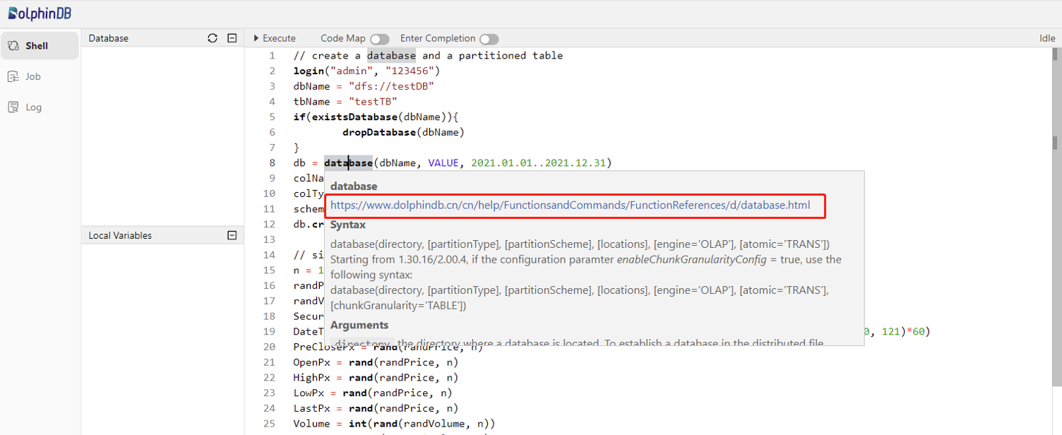Click the highlighted database word in line 1

point(391,55)
